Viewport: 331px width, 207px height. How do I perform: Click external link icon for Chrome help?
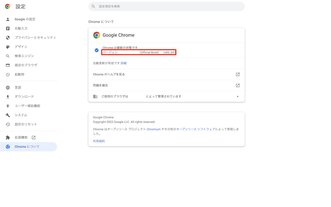click(x=237, y=75)
